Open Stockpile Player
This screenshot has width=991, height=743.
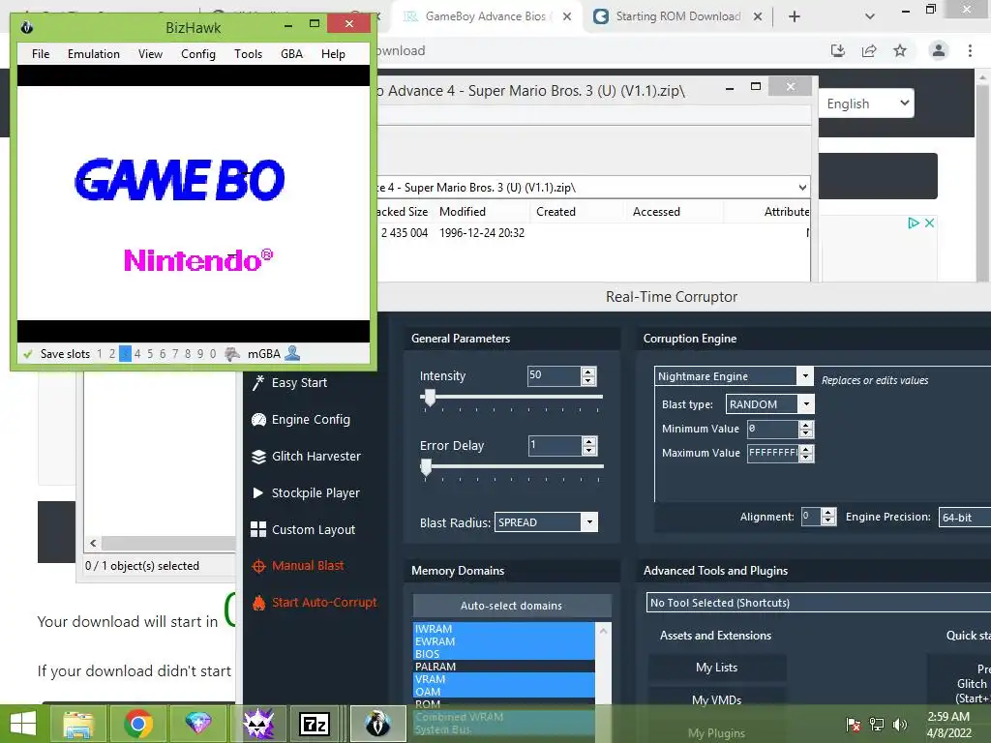305,492
